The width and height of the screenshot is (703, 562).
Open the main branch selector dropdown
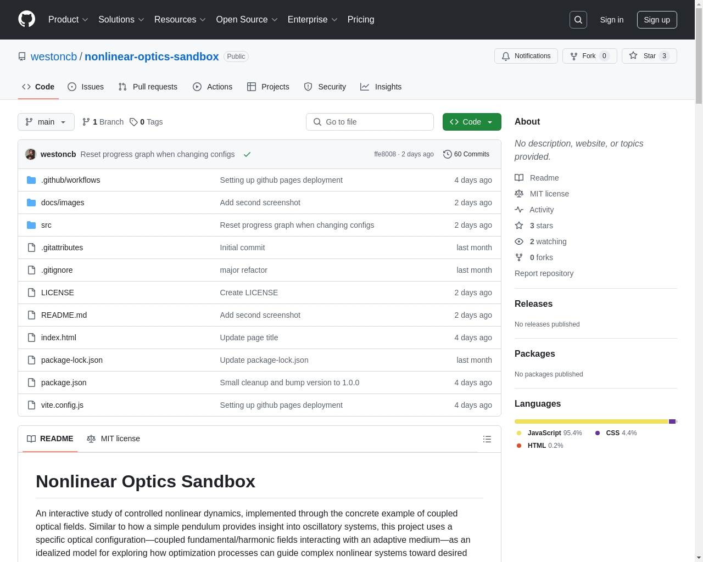(x=46, y=122)
